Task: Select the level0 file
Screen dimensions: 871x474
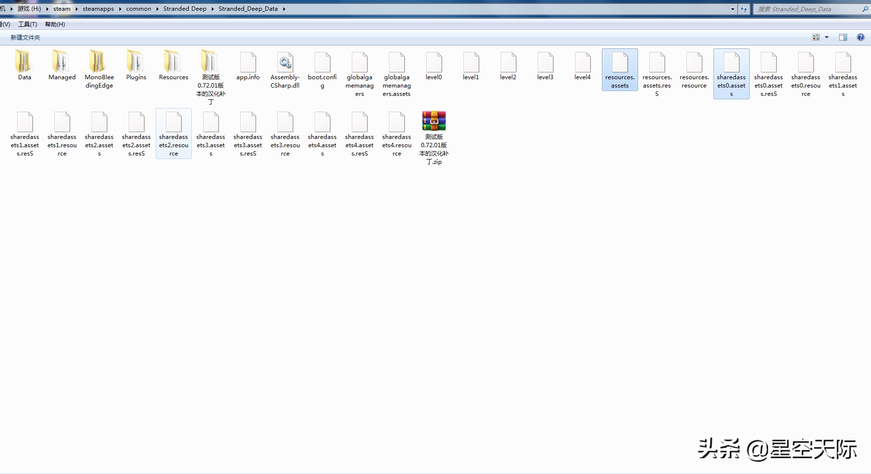Action: (434, 65)
